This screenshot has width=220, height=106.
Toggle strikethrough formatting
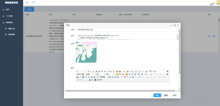(x=99, y=71)
